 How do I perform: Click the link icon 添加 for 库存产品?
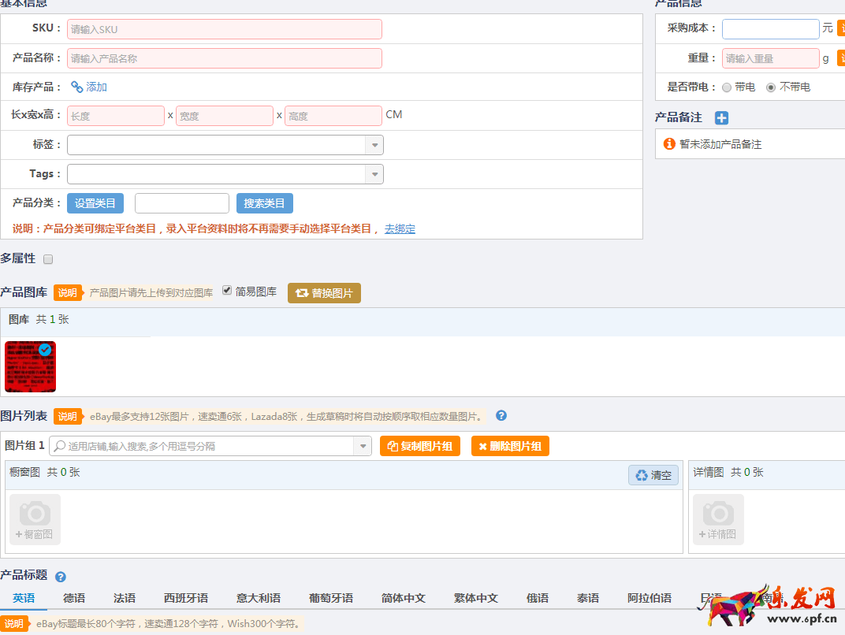[88, 87]
